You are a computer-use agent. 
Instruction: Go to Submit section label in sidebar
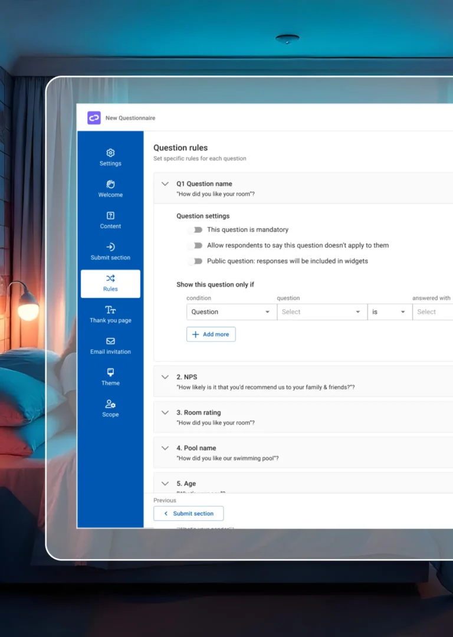coord(110,258)
